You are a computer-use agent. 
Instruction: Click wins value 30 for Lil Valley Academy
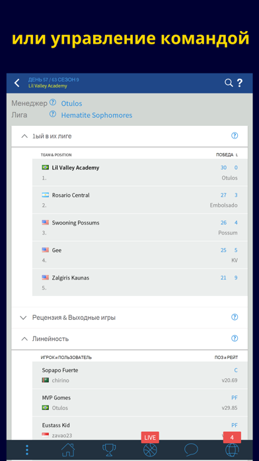coord(223,168)
